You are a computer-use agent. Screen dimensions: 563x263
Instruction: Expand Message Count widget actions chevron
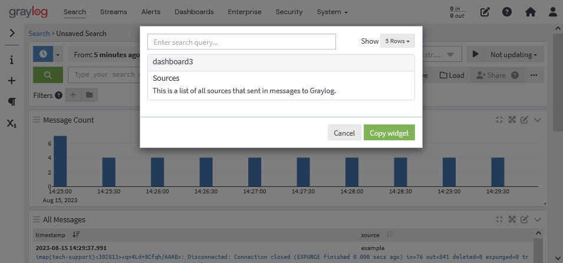pos(538,120)
